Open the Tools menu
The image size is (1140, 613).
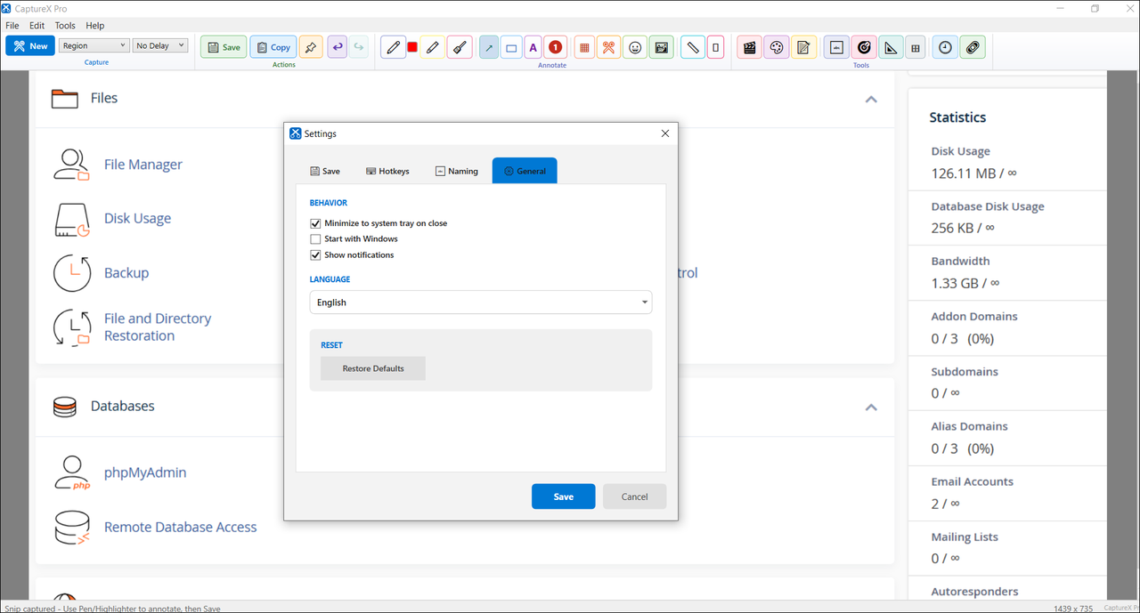pos(65,26)
